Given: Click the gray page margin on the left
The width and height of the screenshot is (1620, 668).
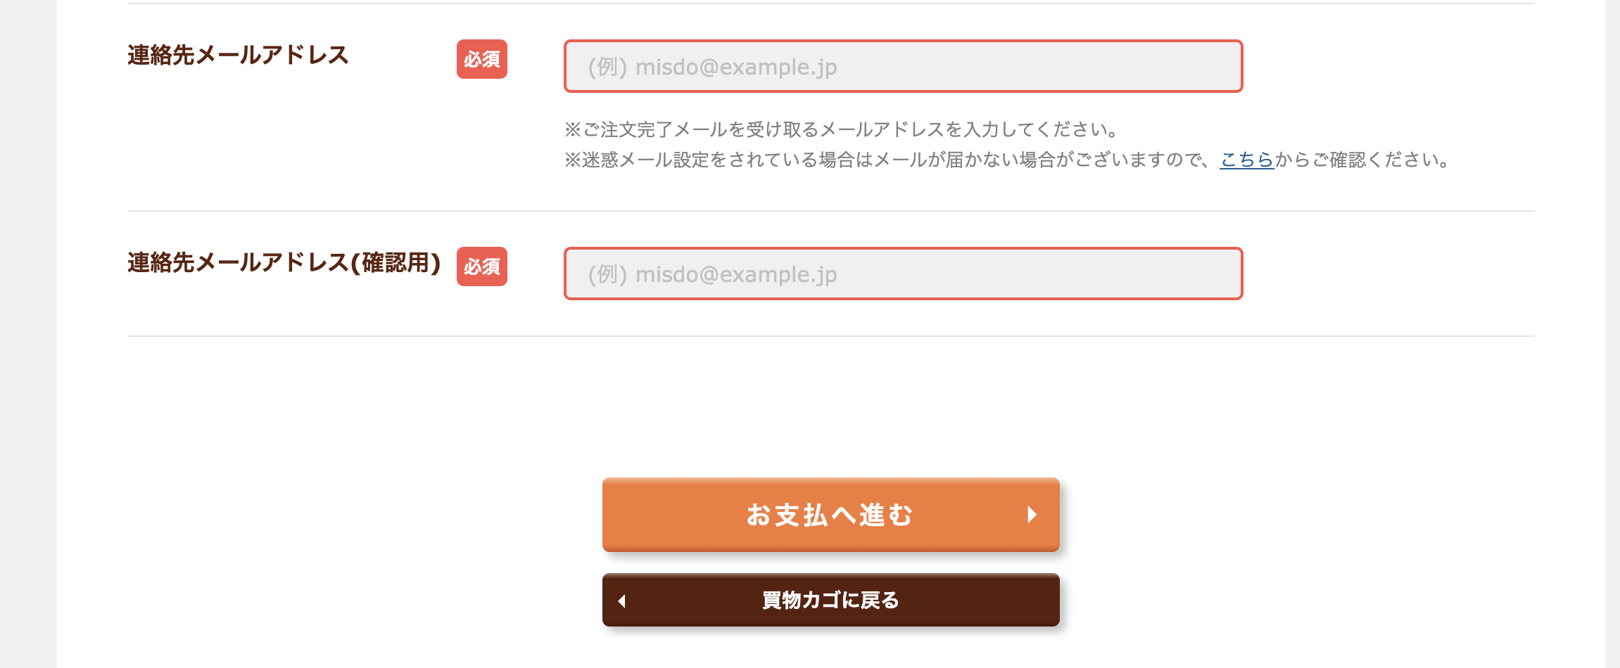Looking at the screenshot, I should (28, 334).
